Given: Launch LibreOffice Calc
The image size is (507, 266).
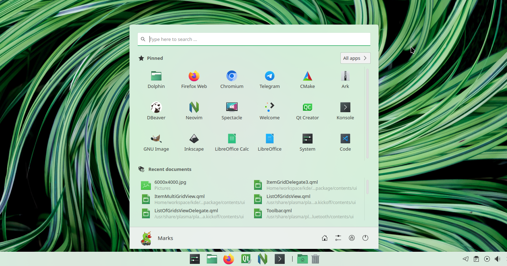Looking at the screenshot, I should (232, 142).
